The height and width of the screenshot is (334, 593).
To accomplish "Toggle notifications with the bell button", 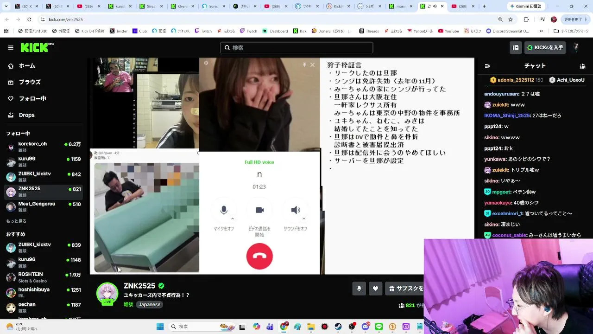I will point(359,289).
